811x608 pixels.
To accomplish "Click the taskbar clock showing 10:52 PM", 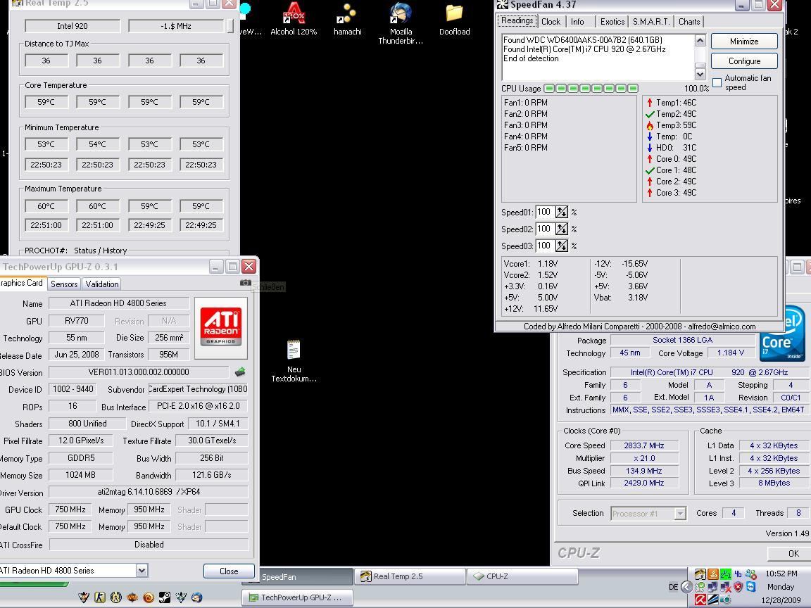I will [781, 574].
